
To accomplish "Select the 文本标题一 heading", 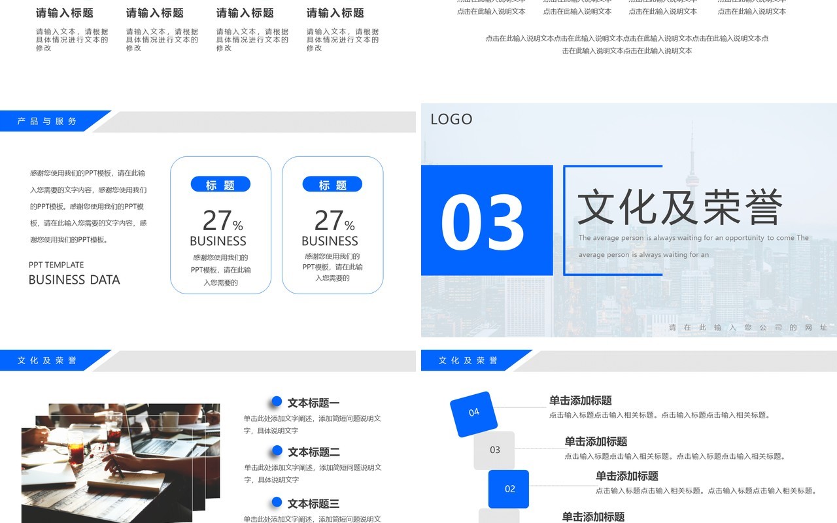I will (314, 403).
